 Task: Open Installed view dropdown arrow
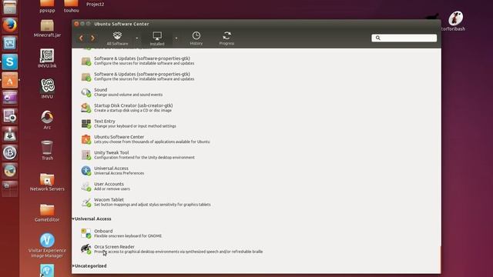coord(176,38)
